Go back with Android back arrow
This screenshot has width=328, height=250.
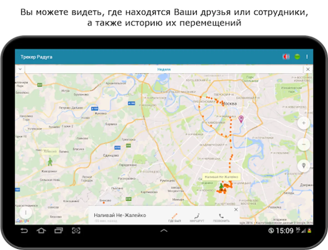24,231
